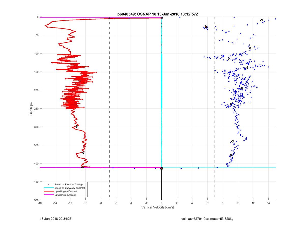Click depth axis tick label 450
305x225 pixels.
click(x=36, y=182)
